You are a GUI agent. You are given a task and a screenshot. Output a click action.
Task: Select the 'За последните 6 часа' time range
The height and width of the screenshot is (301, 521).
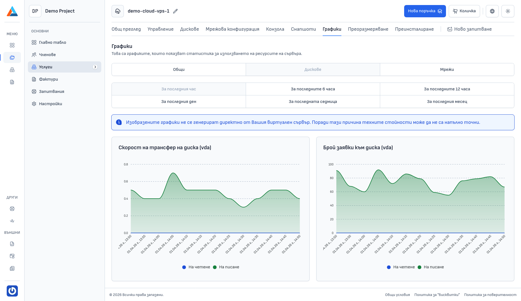coord(313,89)
